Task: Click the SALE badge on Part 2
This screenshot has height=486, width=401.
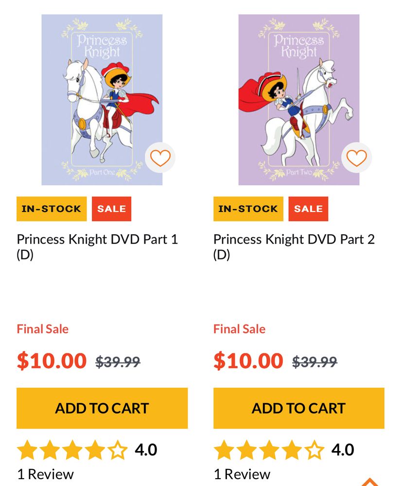Action: point(307,208)
